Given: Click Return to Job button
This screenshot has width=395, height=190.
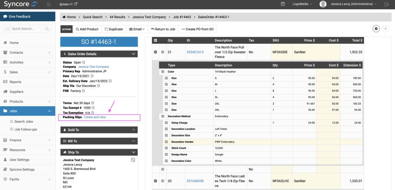Looking at the screenshot, I should click(x=163, y=29).
